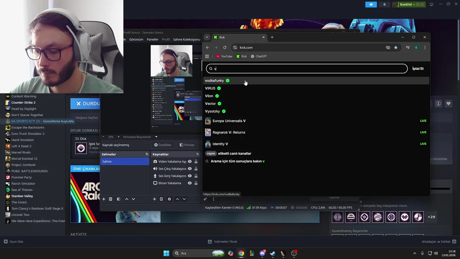Open Steam notifications bell
This screenshot has height=259, width=460.
tap(384, 4)
